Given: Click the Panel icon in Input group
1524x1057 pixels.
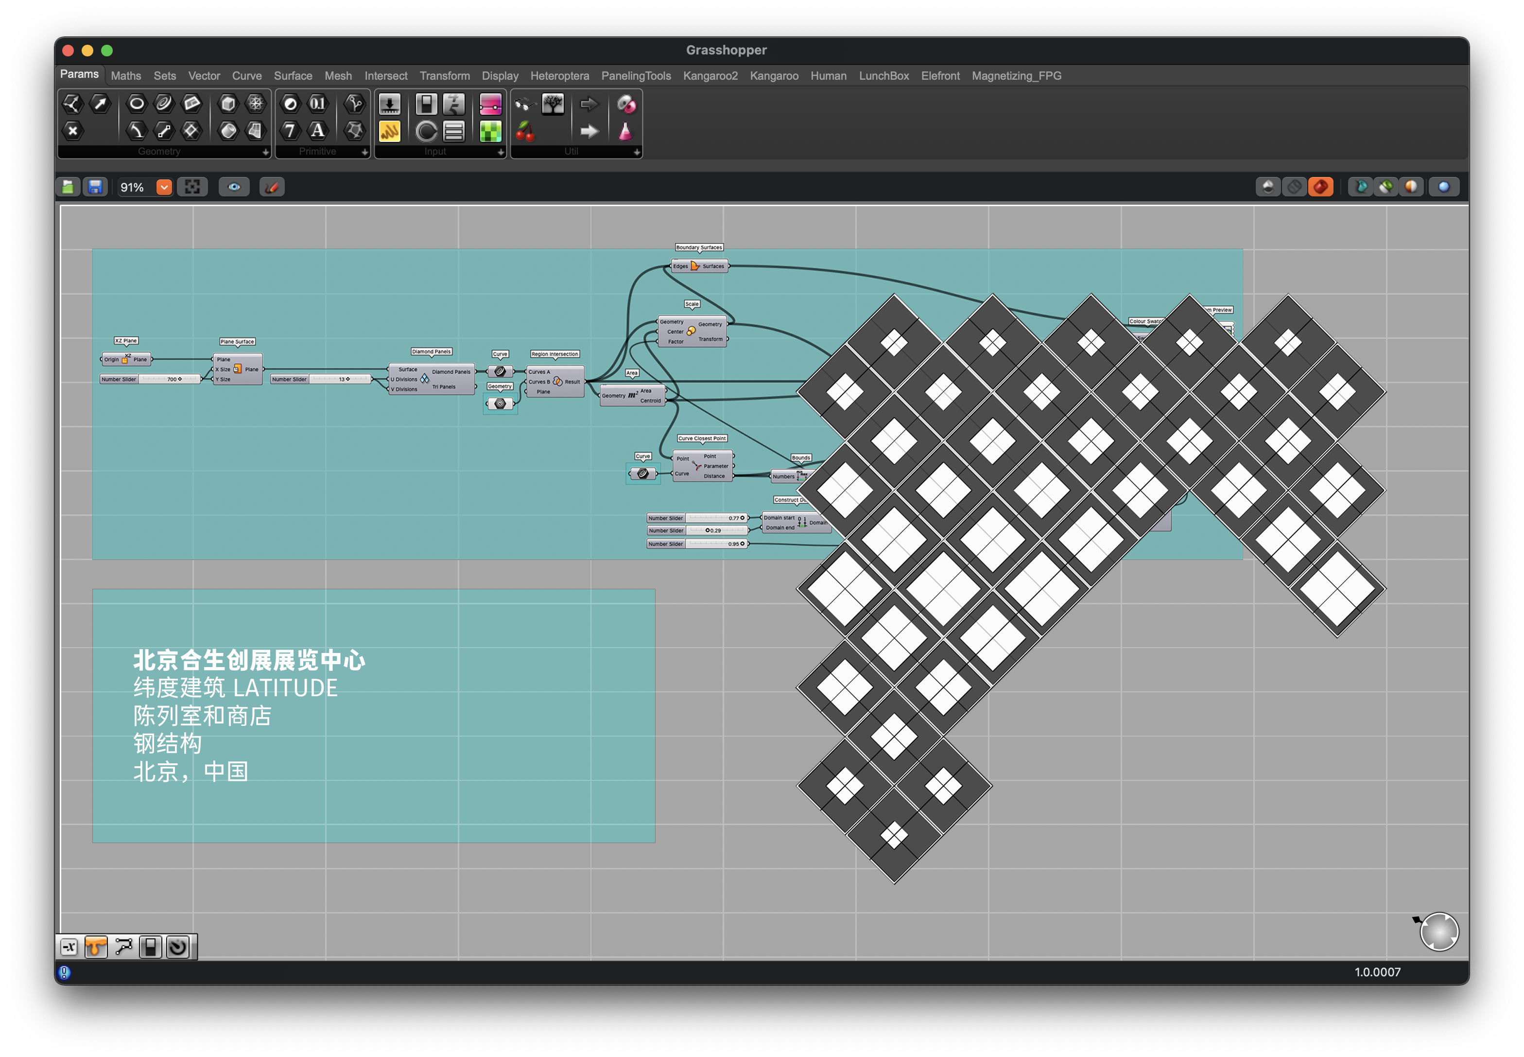Looking at the screenshot, I should pos(389,131).
